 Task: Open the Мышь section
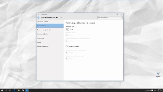tap(50, 42)
